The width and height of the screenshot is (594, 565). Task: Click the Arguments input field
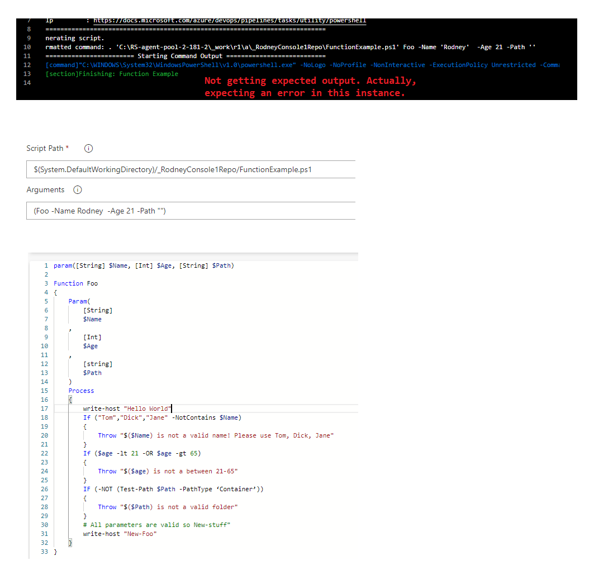(191, 211)
